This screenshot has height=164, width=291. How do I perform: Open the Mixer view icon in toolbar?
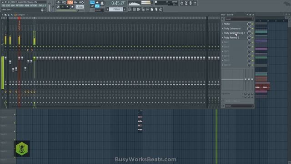[x=147, y=9]
